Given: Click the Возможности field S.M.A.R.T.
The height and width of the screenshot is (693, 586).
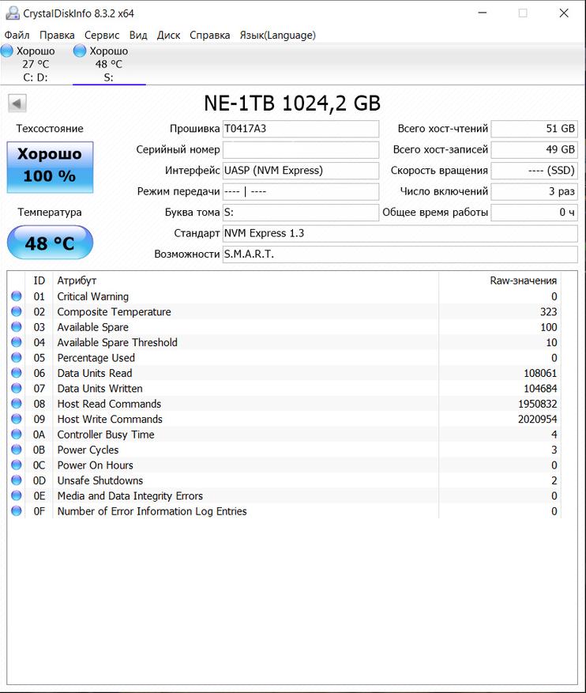Looking at the screenshot, I should pos(400,254).
